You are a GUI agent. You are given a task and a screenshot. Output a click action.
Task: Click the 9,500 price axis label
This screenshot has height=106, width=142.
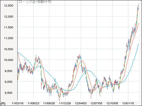9,71
